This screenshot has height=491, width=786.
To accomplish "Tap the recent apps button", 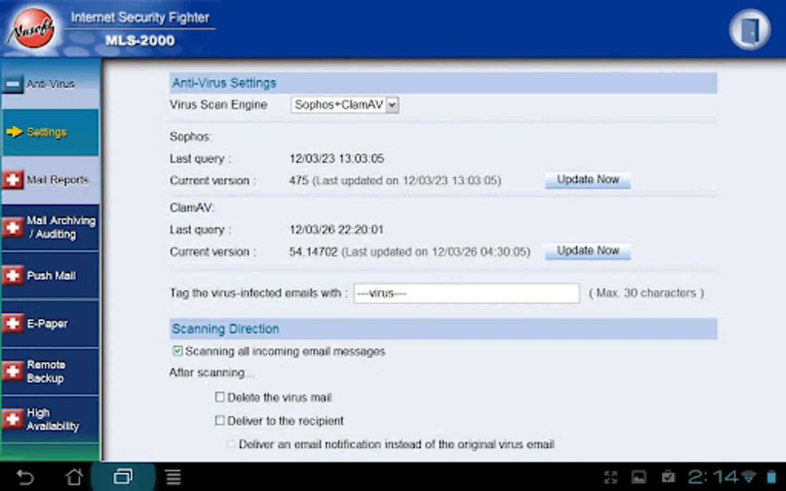I will [x=123, y=477].
